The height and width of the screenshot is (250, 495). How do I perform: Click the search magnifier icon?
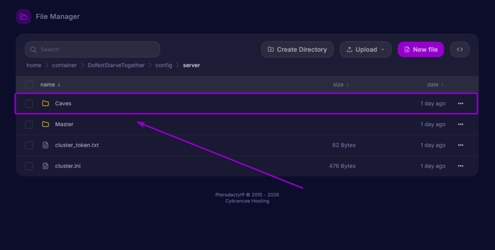(33, 49)
